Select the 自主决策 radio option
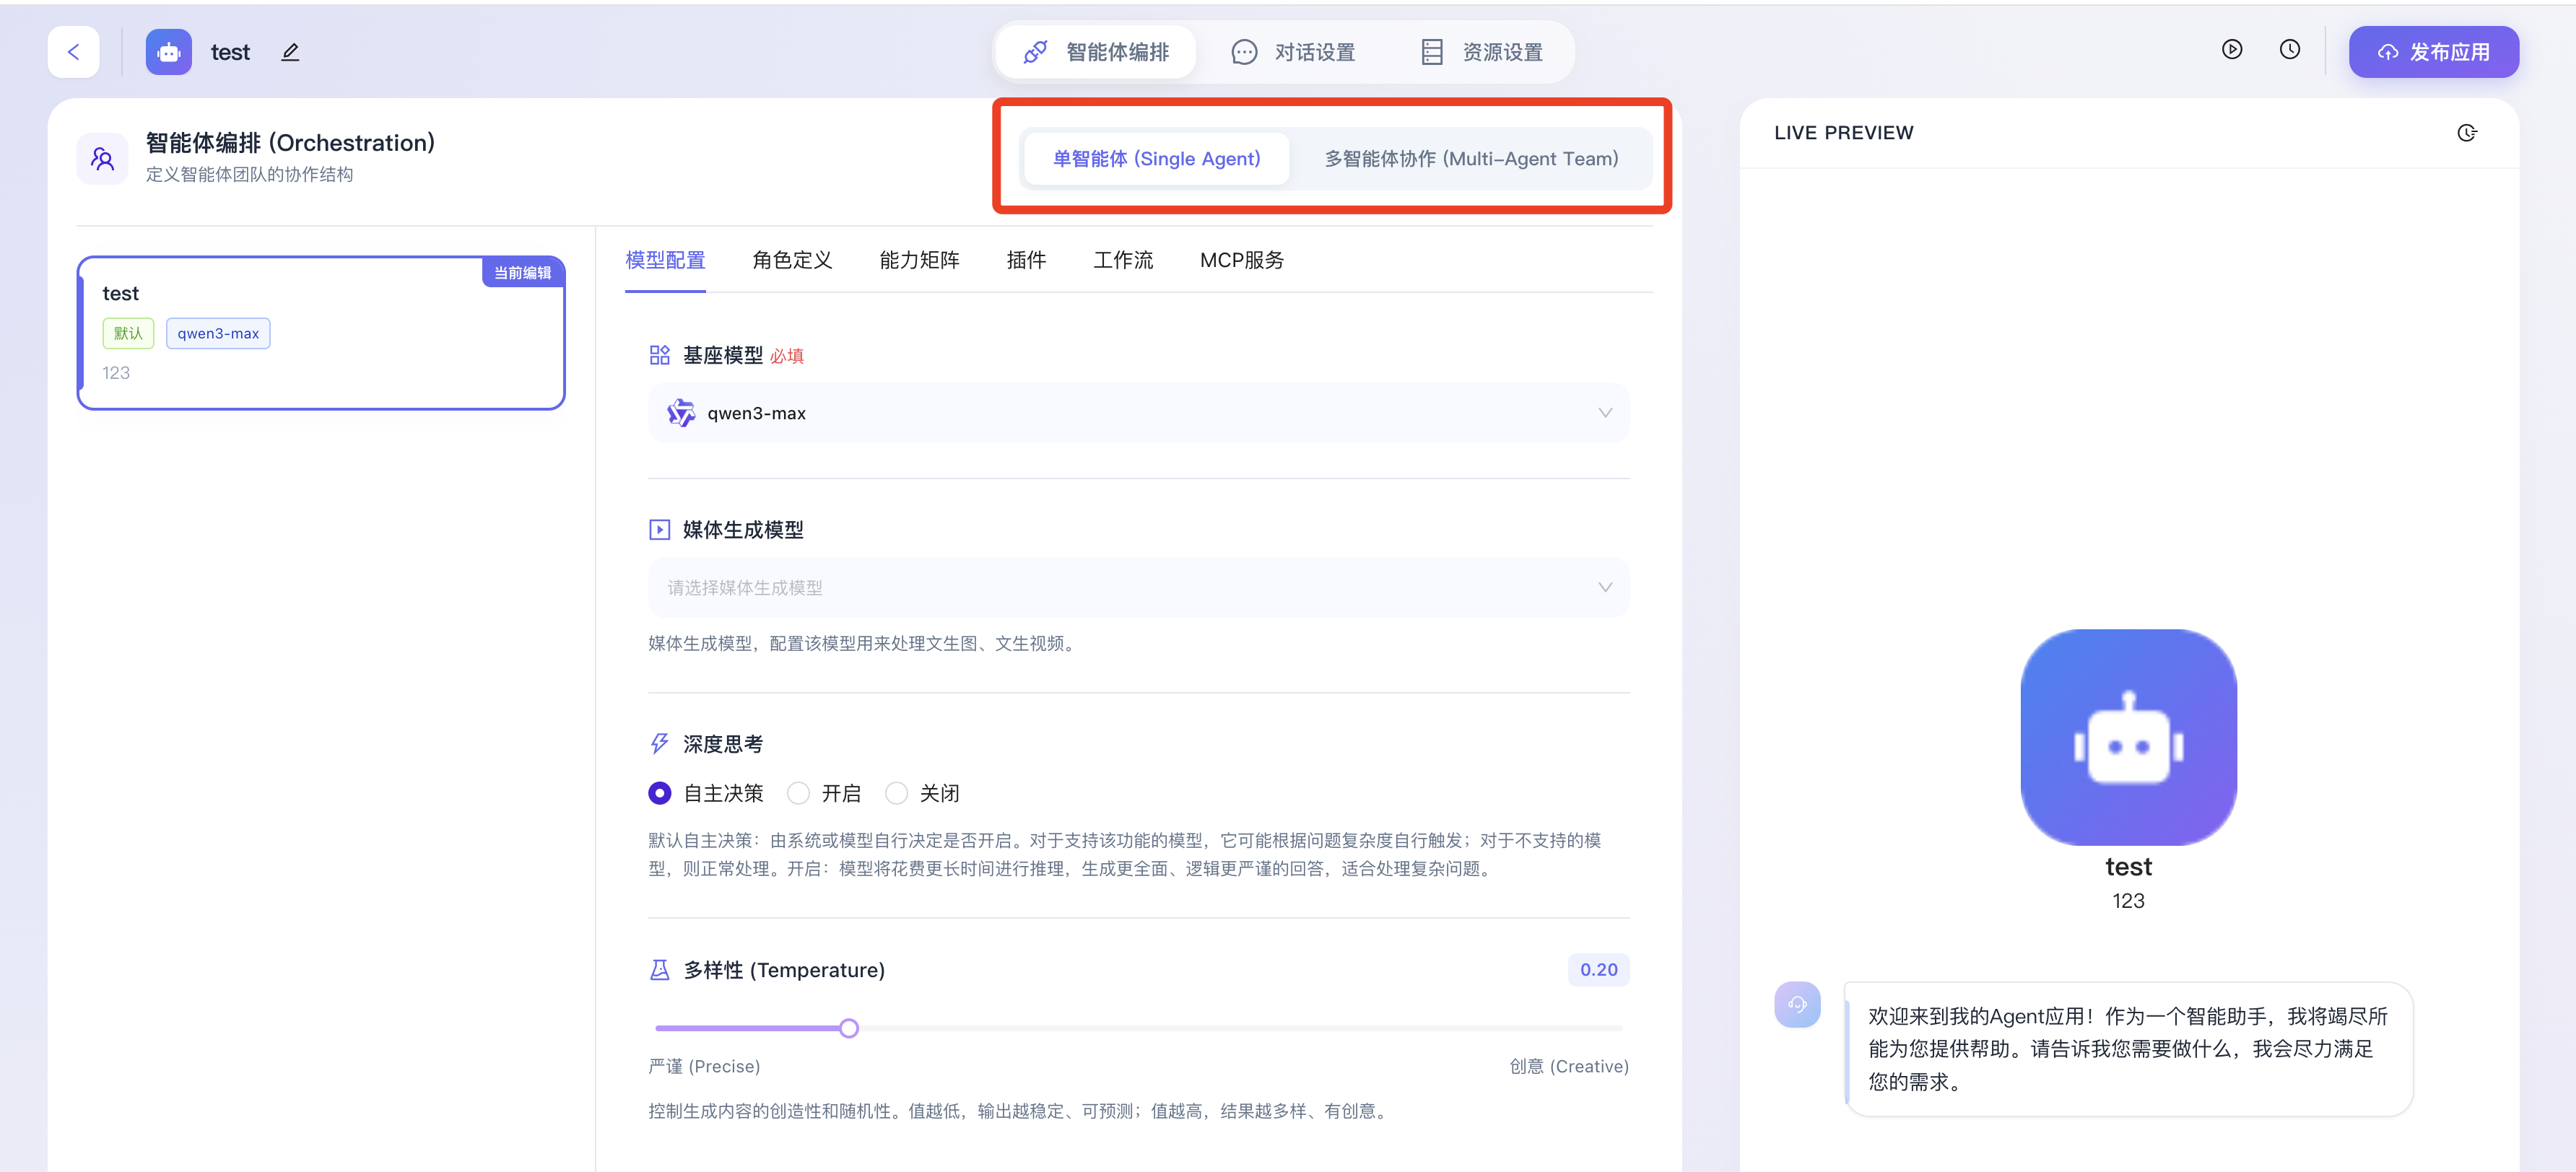Screen dimensions: 2576x1172 [660, 793]
